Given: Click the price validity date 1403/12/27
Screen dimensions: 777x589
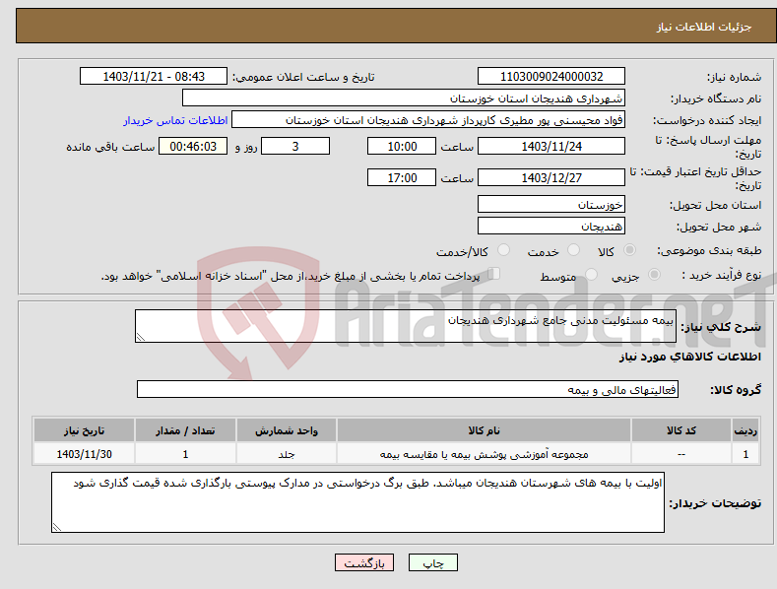Looking at the screenshot, I should coord(551,177).
